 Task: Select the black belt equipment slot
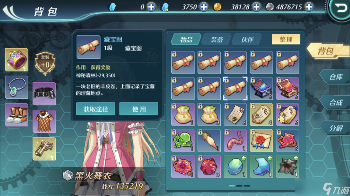[44, 94]
